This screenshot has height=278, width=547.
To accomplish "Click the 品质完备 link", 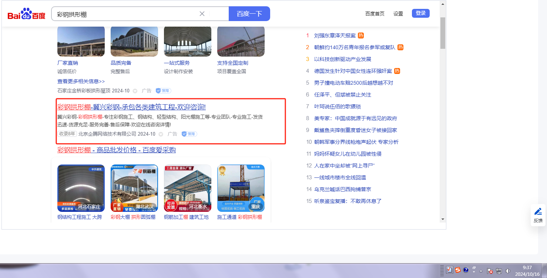I will pyautogui.click(x=121, y=63).
